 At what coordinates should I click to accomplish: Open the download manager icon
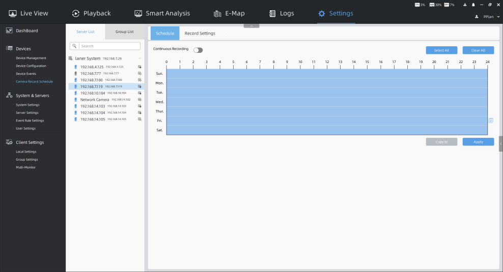coord(465,5)
